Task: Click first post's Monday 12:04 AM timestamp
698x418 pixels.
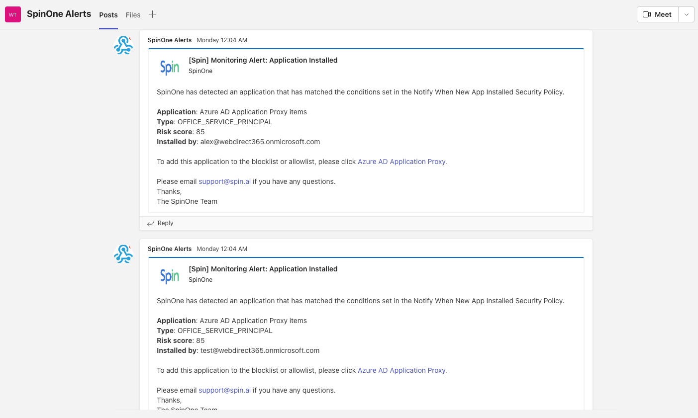Action: pyautogui.click(x=222, y=40)
